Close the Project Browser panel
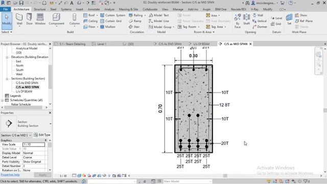Screen dimensions: 327x184 pyautogui.click(x=50, y=44)
